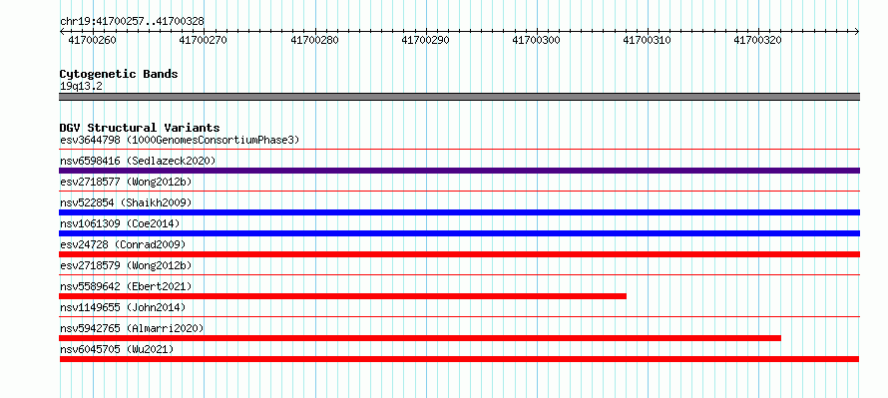This screenshot has width=888, height=398.
Task: Select the red nsv5942765 variant bar
Action: point(420,338)
